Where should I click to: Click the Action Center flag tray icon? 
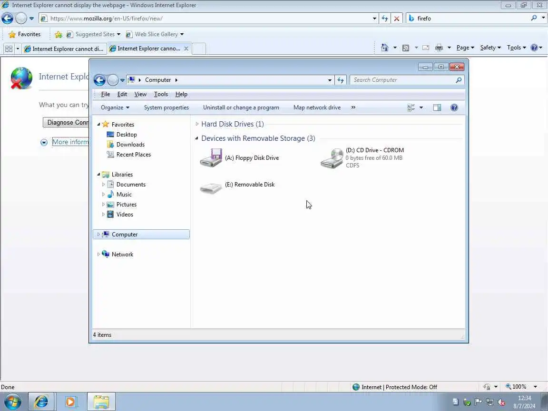(x=479, y=402)
